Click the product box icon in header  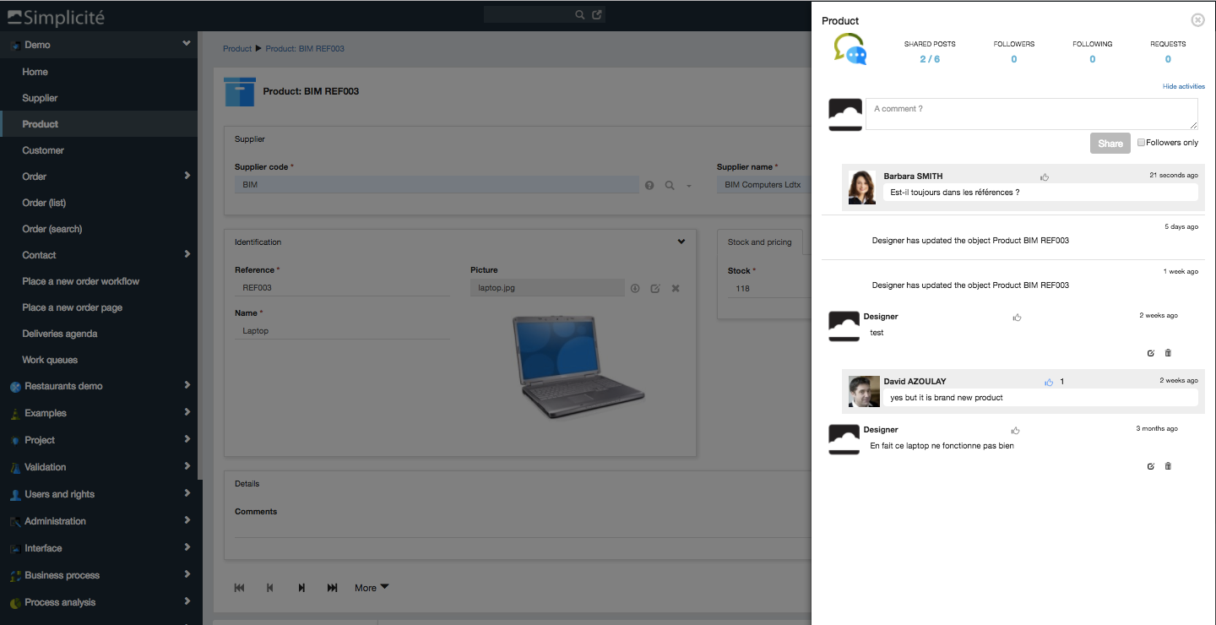(x=240, y=91)
